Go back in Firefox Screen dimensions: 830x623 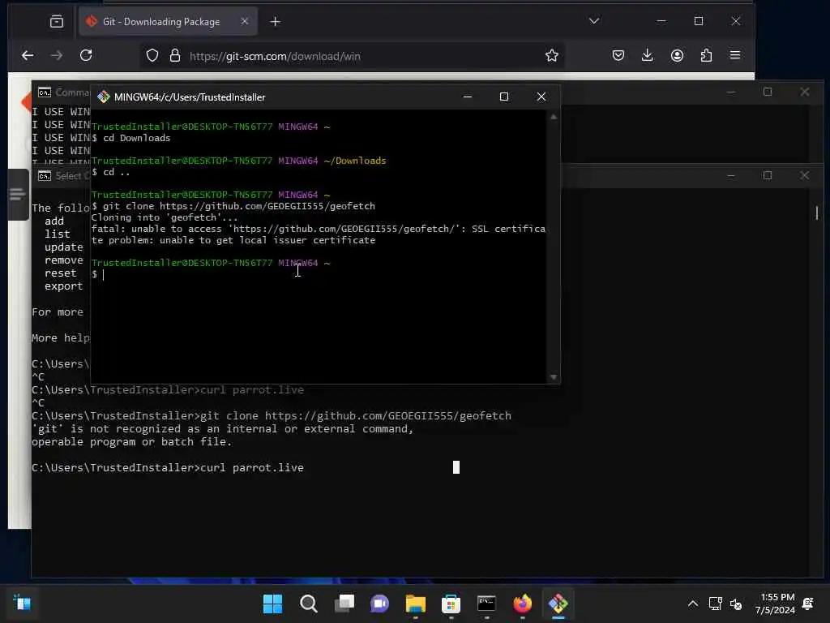(x=28, y=55)
